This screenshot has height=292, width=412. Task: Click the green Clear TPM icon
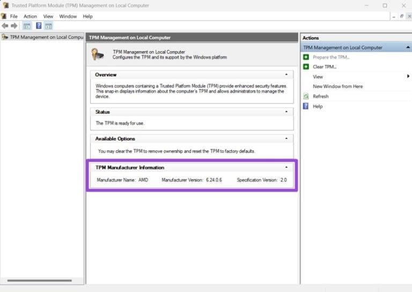306,67
